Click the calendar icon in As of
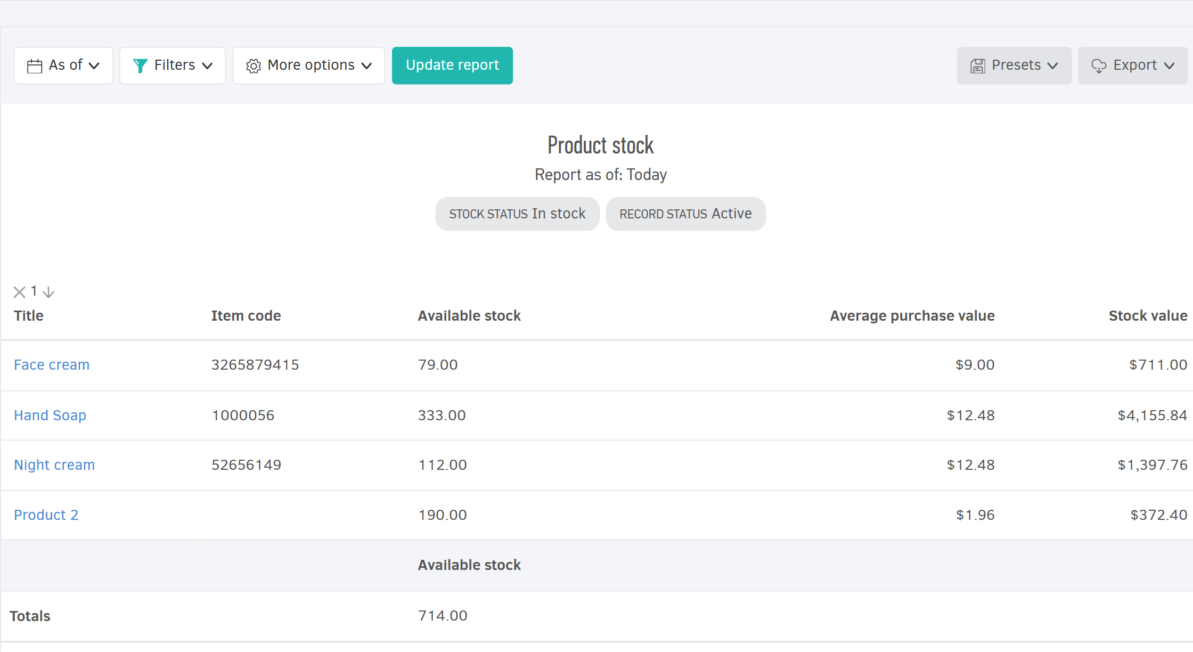This screenshot has height=652, width=1193. pos(35,66)
